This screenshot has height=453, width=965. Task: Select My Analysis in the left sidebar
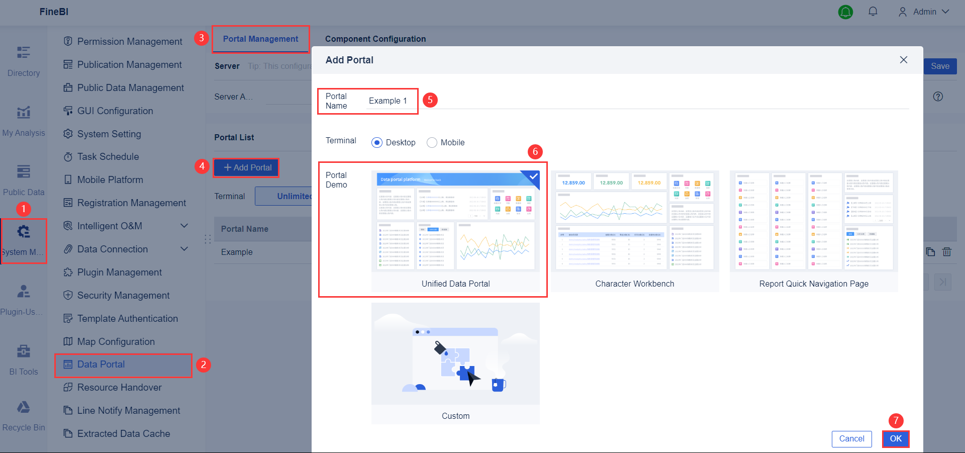click(x=23, y=120)
